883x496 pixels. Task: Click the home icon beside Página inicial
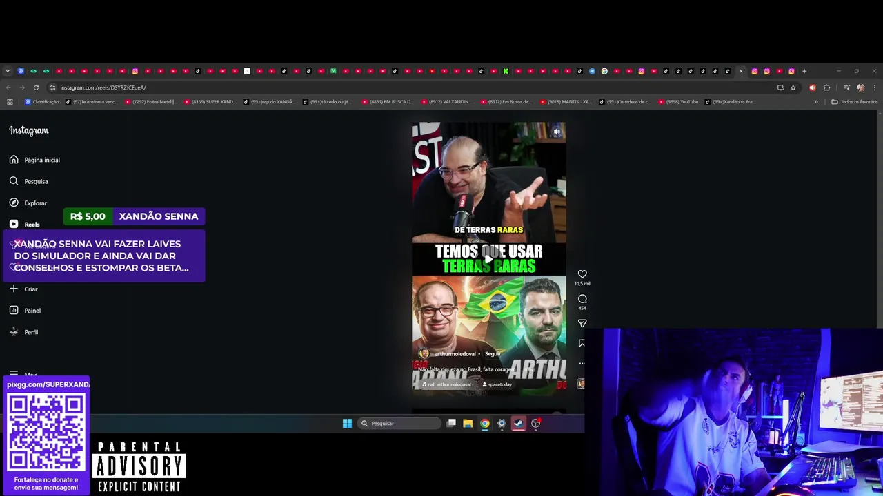coord(14,160)
